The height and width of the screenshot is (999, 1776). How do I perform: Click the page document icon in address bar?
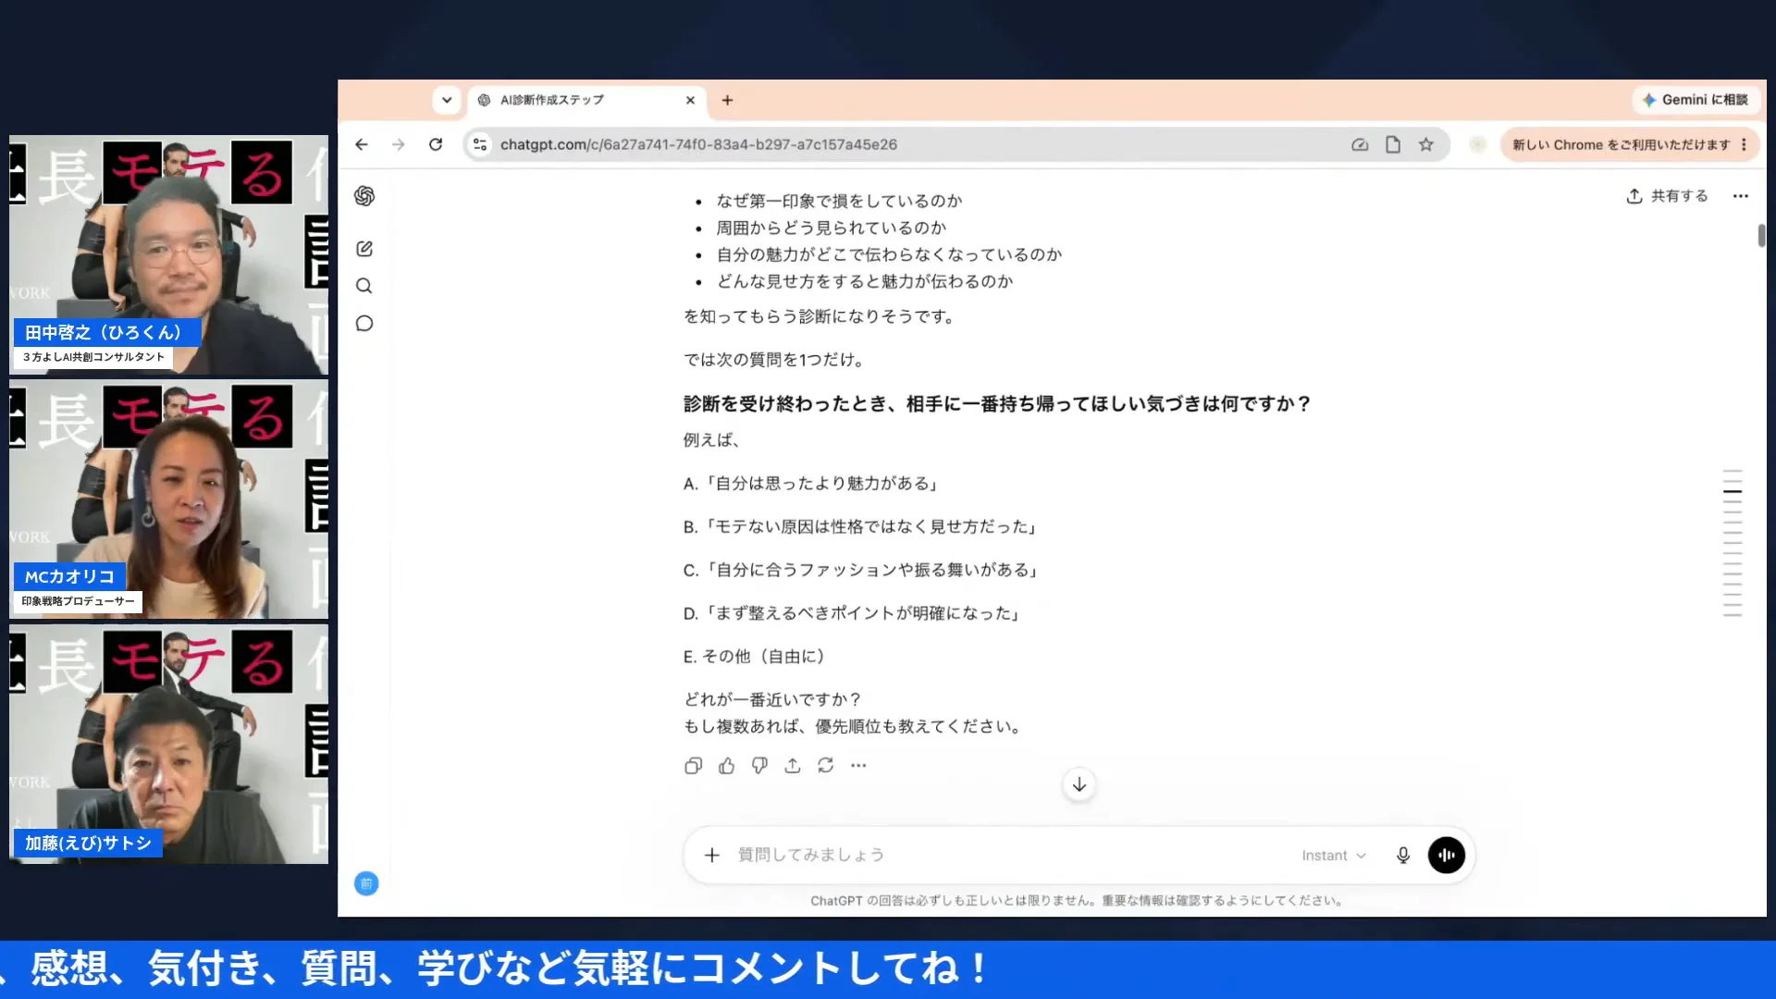coord(1393,144)
